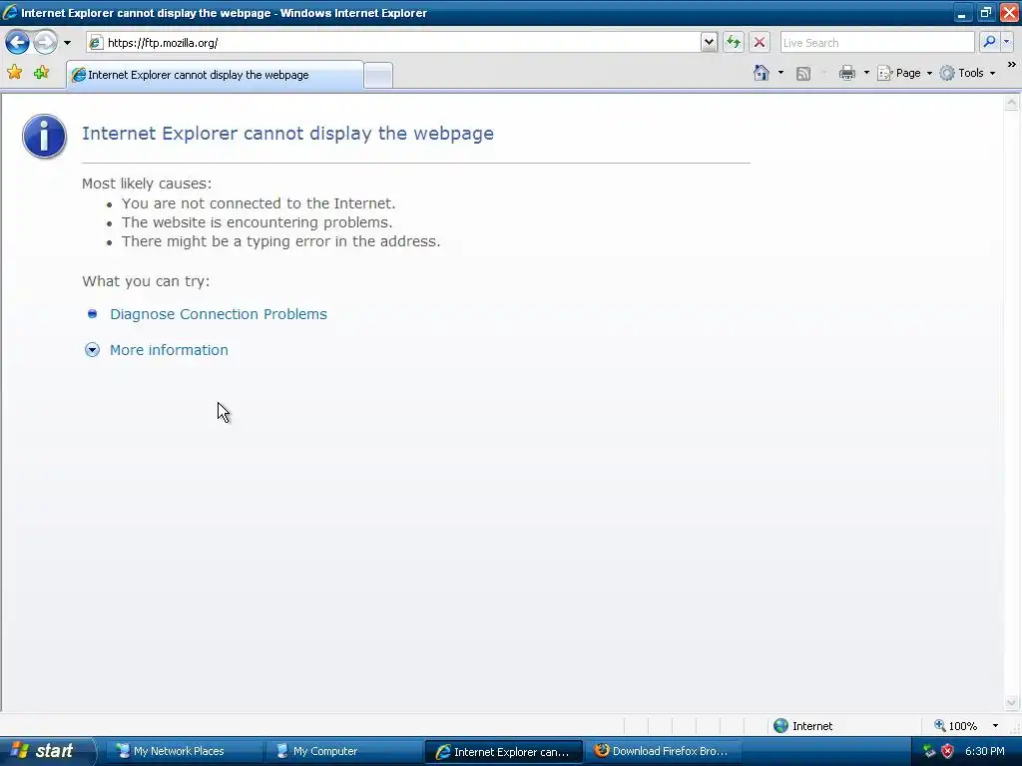
Task: Click 'The website is encountering problems' text
Action: coord(256,222)
